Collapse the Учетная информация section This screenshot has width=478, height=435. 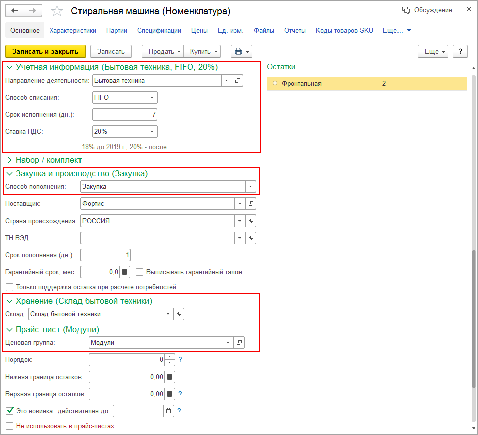point(10,67)
